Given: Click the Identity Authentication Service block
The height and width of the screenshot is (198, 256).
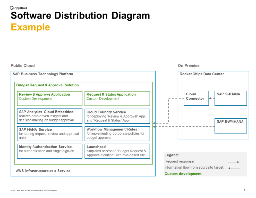Looking at the screenshot, I should click(49, 151).
